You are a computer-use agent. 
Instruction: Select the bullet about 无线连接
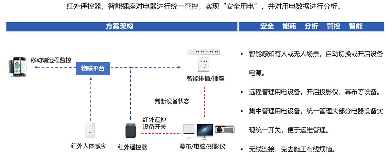tap(291, 149)
